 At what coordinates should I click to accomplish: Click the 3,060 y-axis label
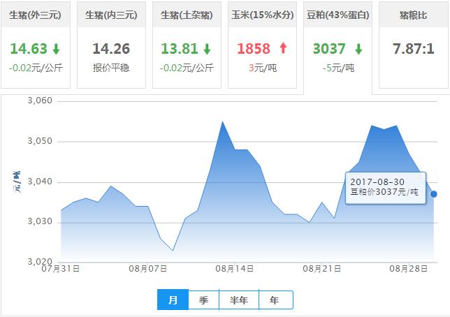pos(40,101)
